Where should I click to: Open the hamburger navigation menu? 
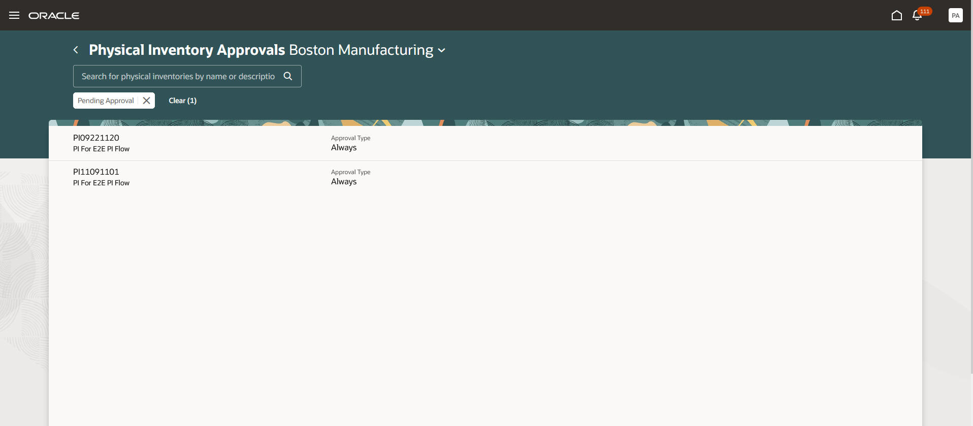click(x=14, y=15)
